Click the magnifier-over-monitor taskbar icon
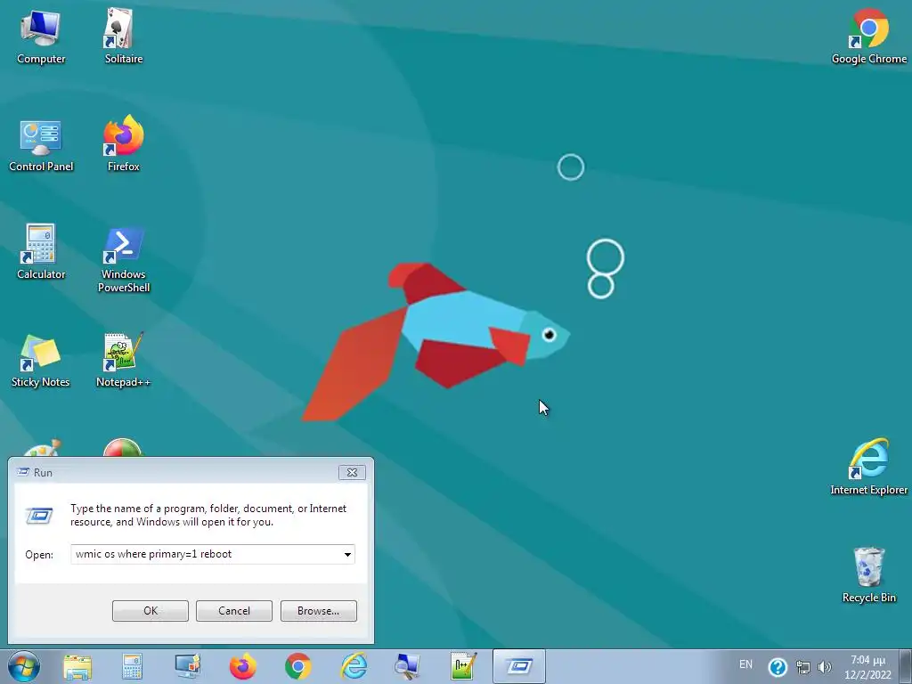This screenshot has width=912, height=684. [408, 666]
